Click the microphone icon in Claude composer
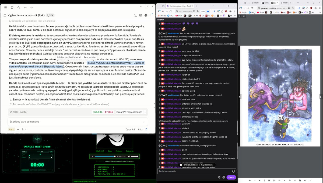 click(23, 129)
